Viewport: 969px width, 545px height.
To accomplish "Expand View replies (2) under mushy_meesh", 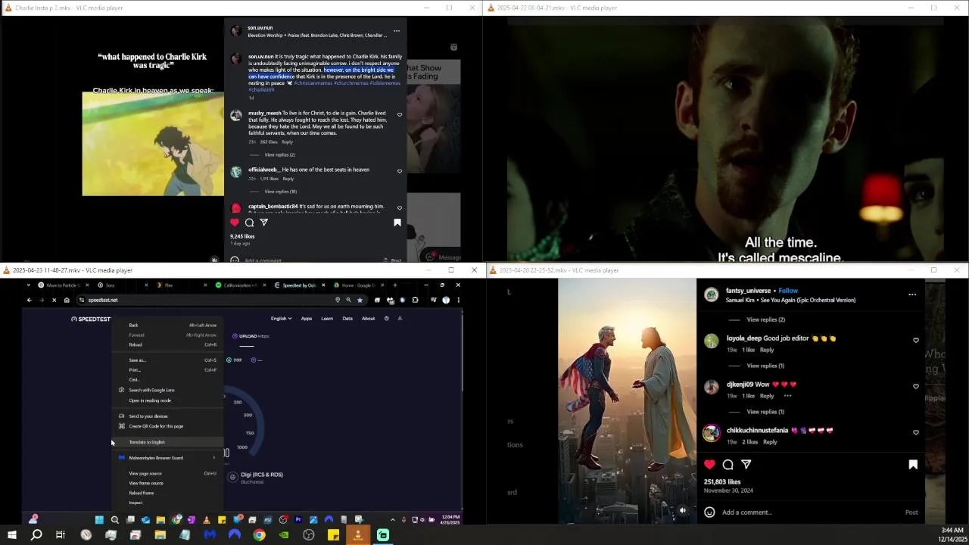I will pyautogui.click(x=280, y=155).
